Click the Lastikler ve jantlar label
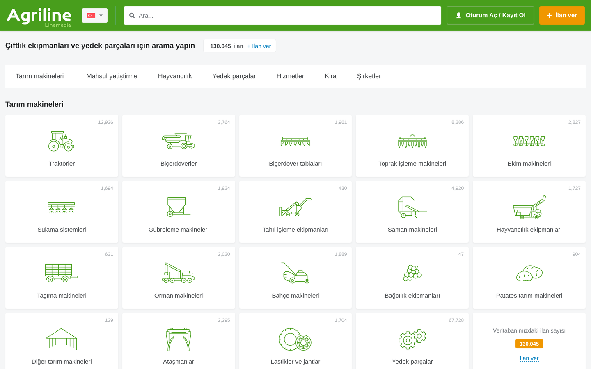591x369 pixels. (x=295, y=362)
